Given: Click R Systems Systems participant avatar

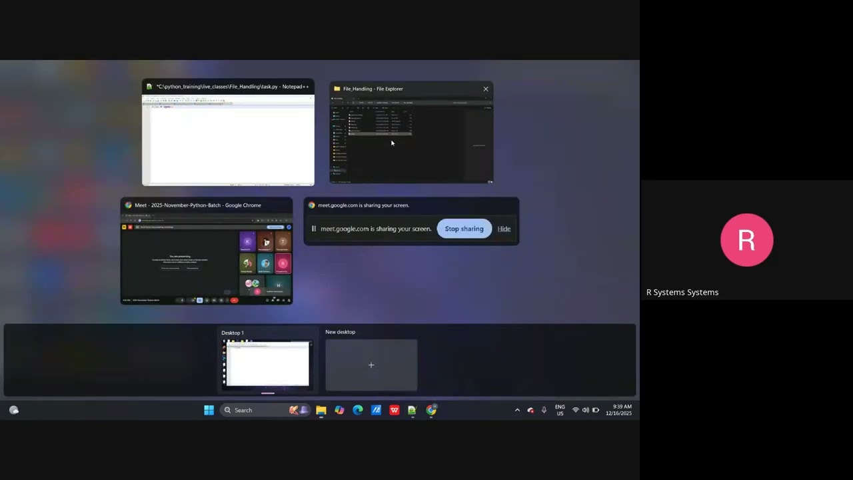Looking at the screenshot, I should click(x=746, y=240).
